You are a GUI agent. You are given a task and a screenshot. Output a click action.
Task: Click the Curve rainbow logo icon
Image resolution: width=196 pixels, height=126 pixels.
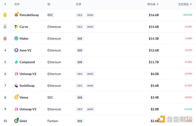[16, 26]
